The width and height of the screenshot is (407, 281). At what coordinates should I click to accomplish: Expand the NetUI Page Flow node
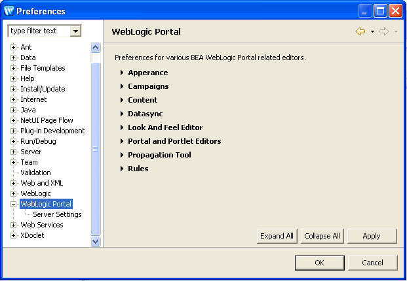pos(13,121)
